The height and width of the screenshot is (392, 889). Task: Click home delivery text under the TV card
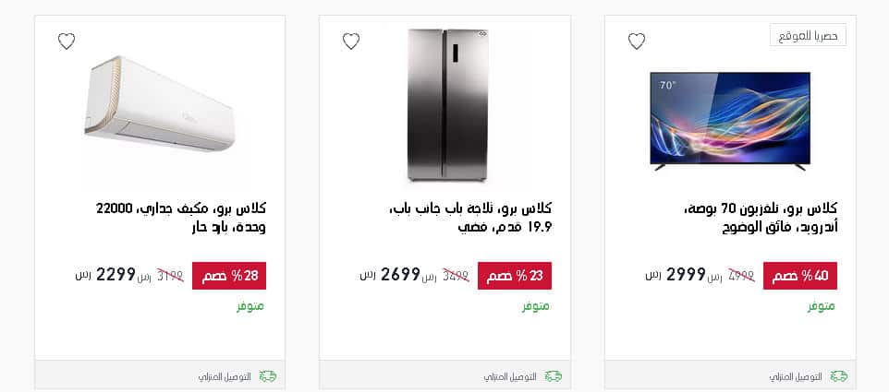(x=796, y=376)
